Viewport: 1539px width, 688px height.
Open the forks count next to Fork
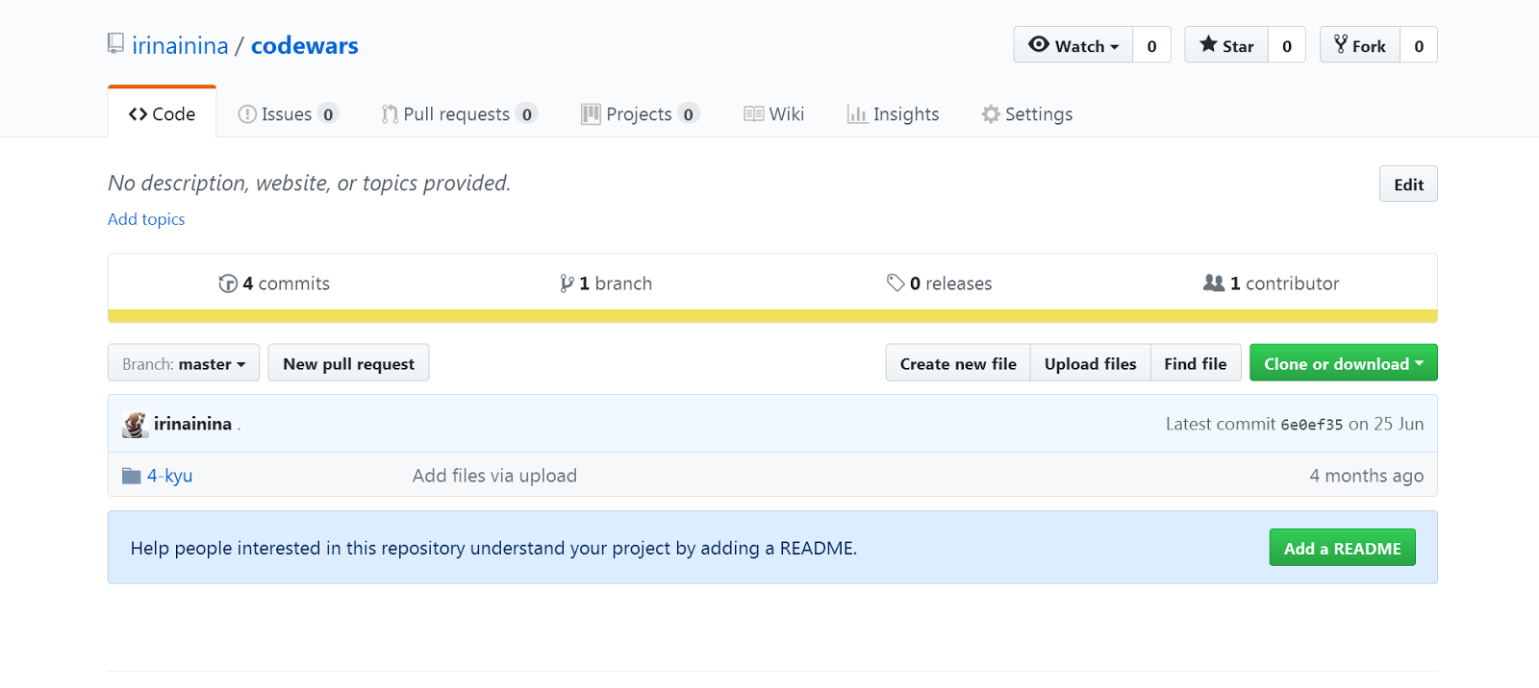pyautogui.click(x=1419, y=45)
